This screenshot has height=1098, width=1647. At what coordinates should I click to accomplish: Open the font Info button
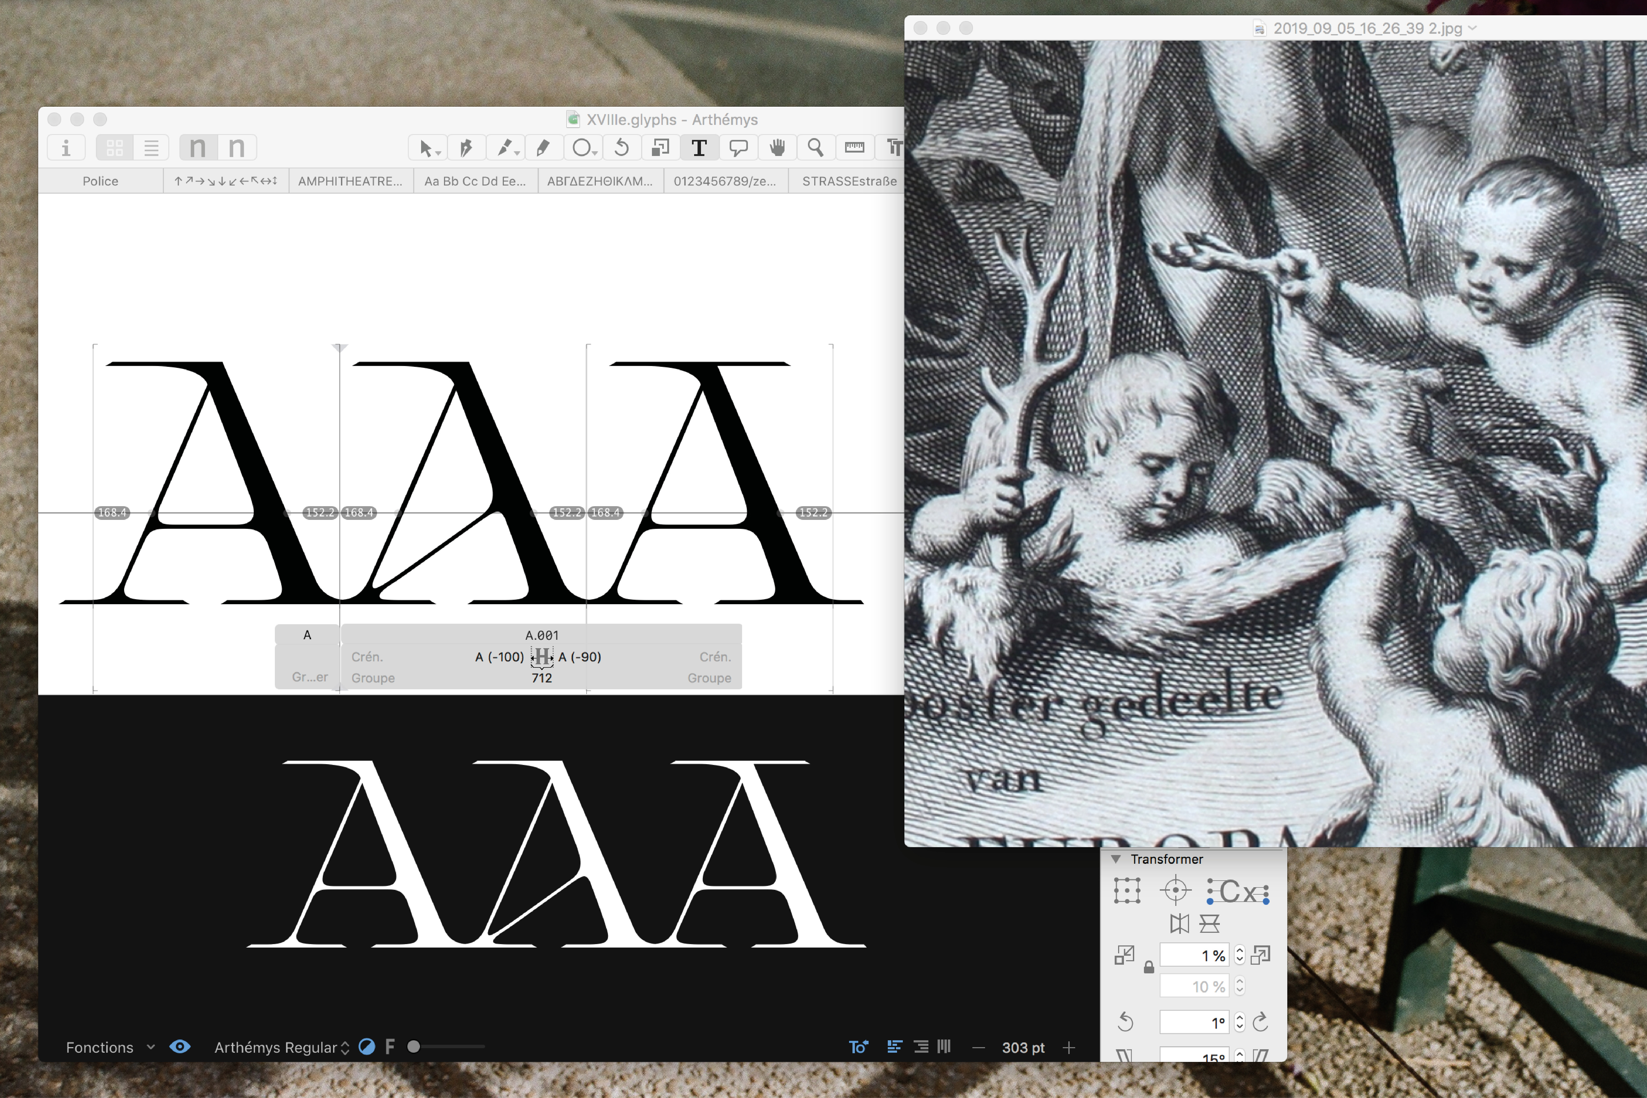click(66, 148)
